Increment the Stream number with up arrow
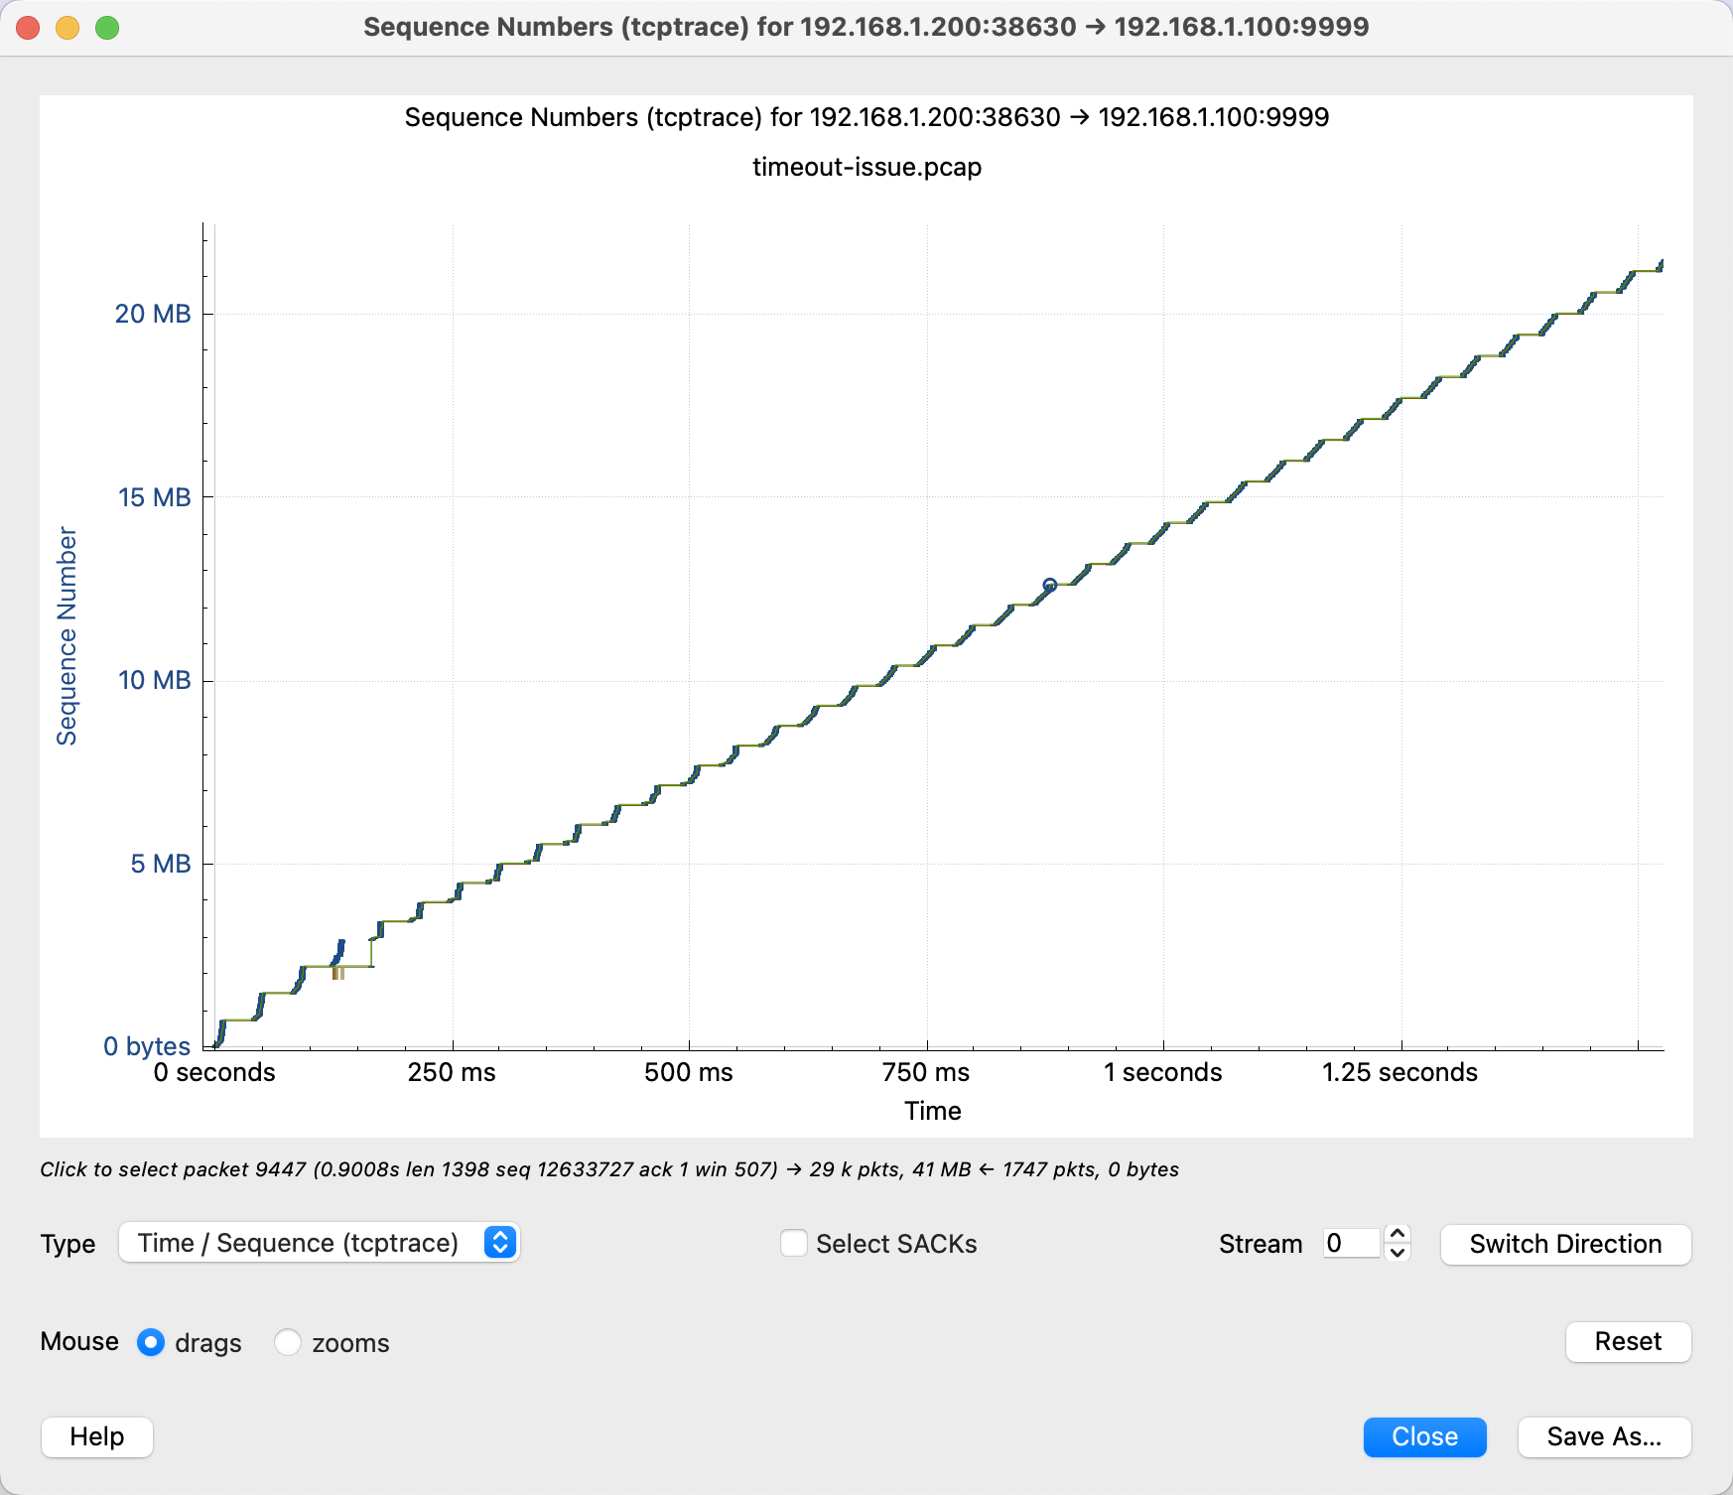Screen dimensions: 1733x1495 pyautogui.click(x=1398, y=1234)
